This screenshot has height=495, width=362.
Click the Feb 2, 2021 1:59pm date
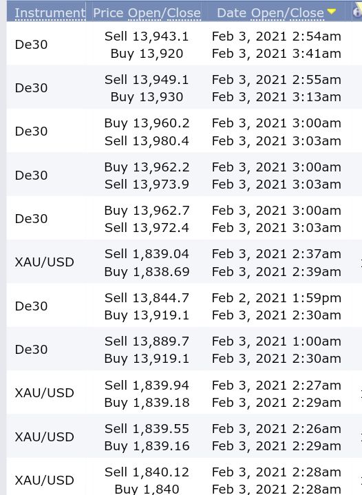pos(277,297)
